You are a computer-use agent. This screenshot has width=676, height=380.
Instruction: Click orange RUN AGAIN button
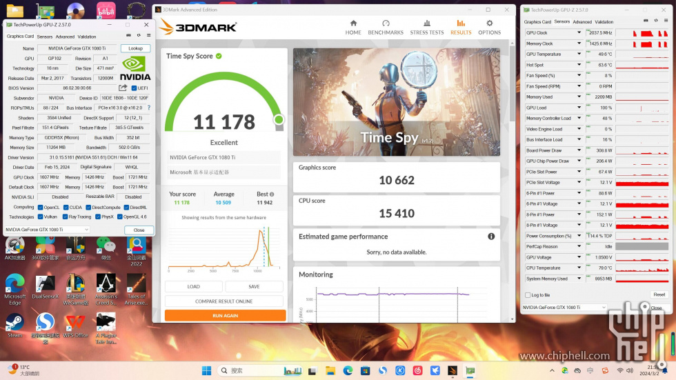[225, 315]
